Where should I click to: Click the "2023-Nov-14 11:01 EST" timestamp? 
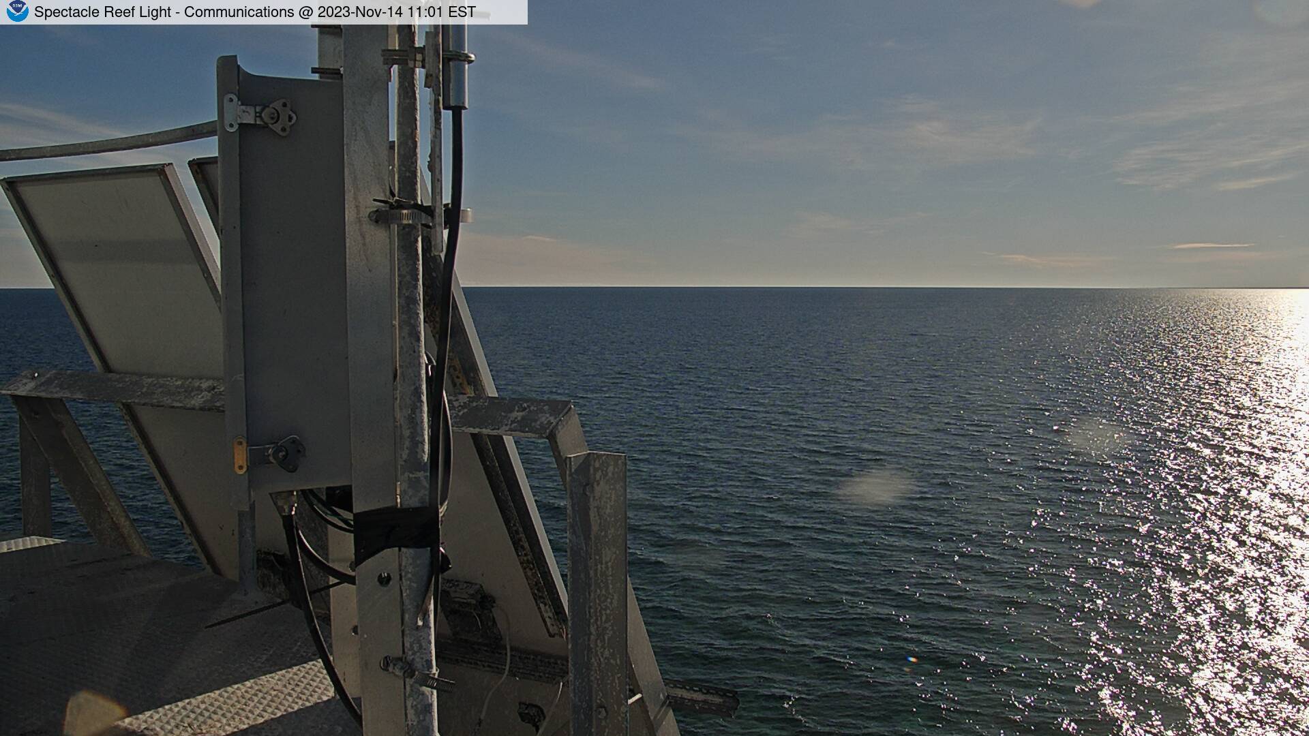click(397, 12)
